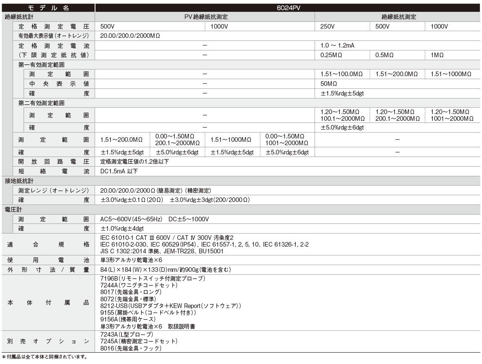Select the 絶縁抵抗測定 column header
This screenshot has width=482, height=364.
(x=399, y=17)
